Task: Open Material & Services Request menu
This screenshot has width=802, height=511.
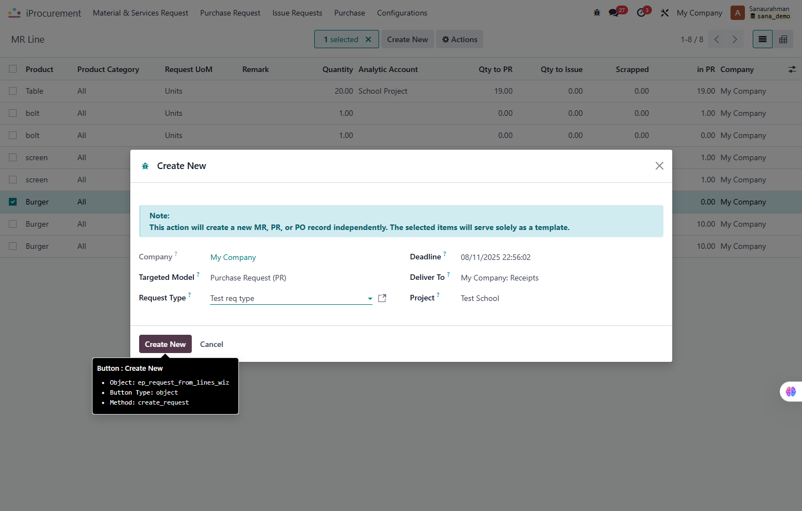Action: (140, 13)
